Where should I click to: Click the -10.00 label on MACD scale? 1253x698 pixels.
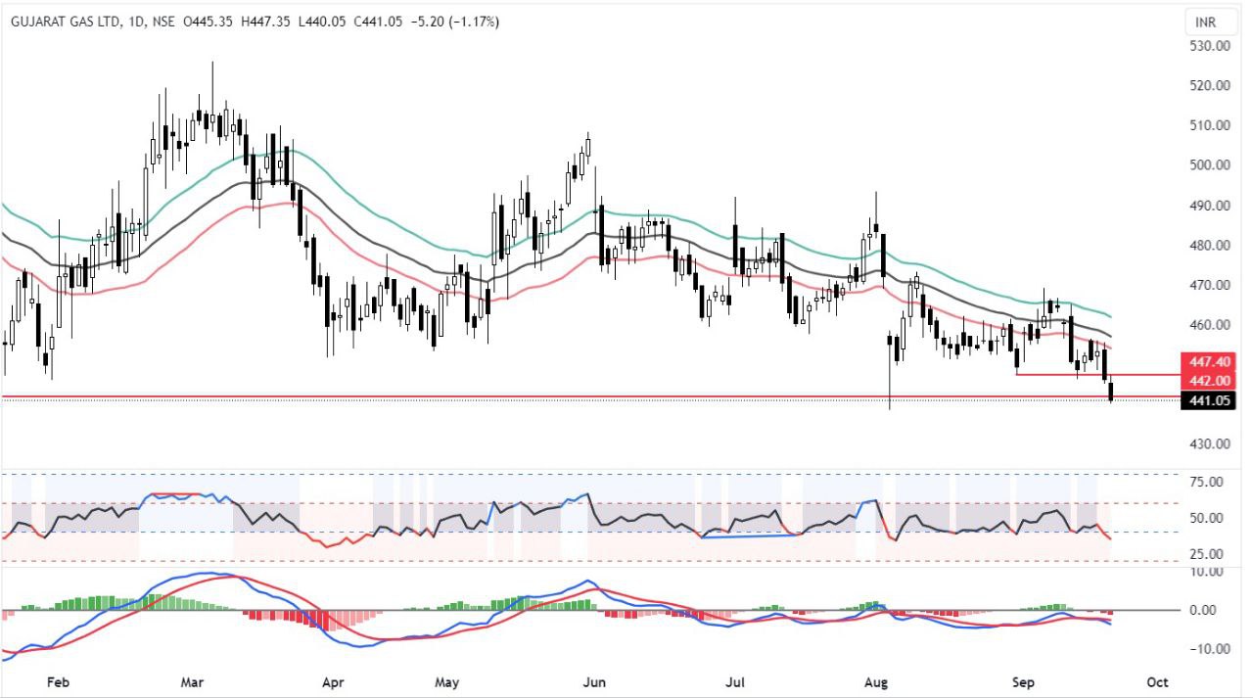click(x=1207, y=649)
